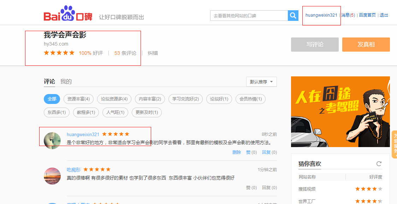
Task: Filter comments by 更新及时(1)
Action: [x=147, y=112]
